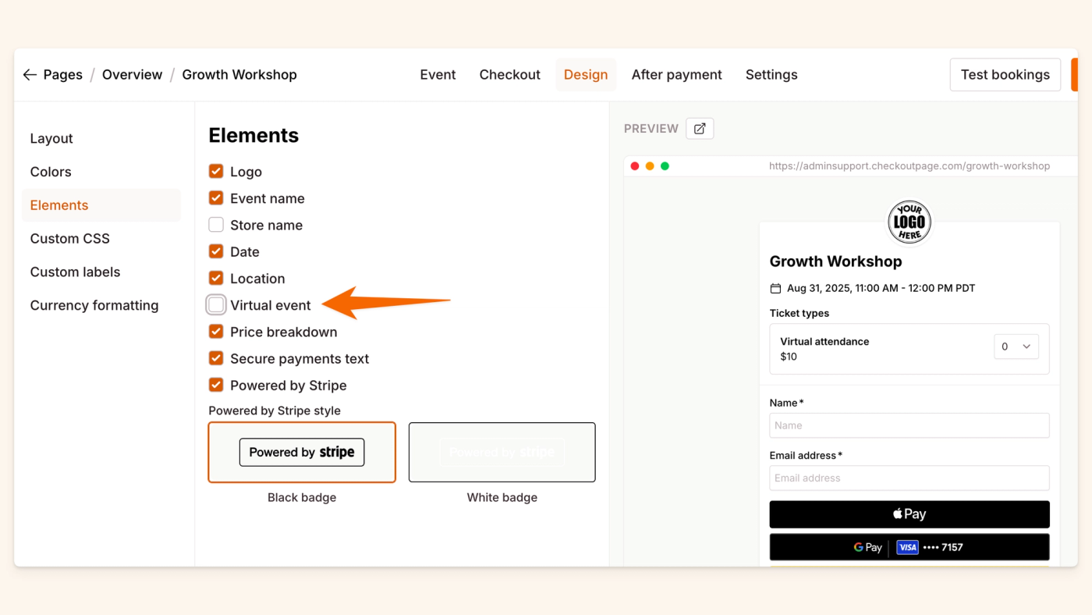This screenshot has height=615, width=1092.
Task: Open preview in new tab icon
Action: (x=700, y=129)
